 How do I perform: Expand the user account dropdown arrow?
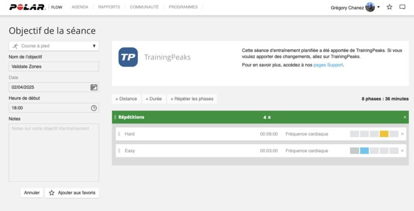pos(379,7)
